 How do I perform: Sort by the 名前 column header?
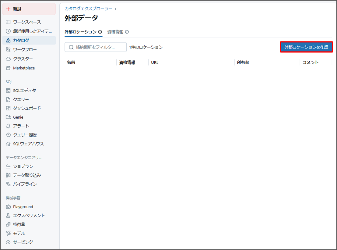[71, 62]
